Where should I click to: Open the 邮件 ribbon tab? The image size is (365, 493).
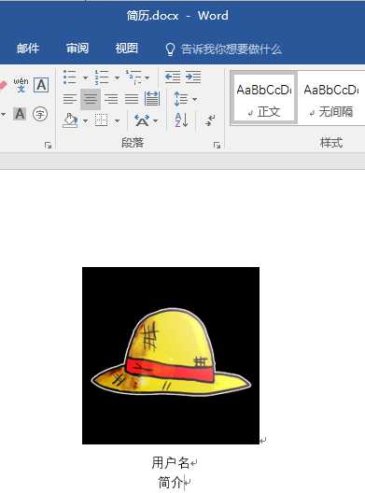coord(28,49)
